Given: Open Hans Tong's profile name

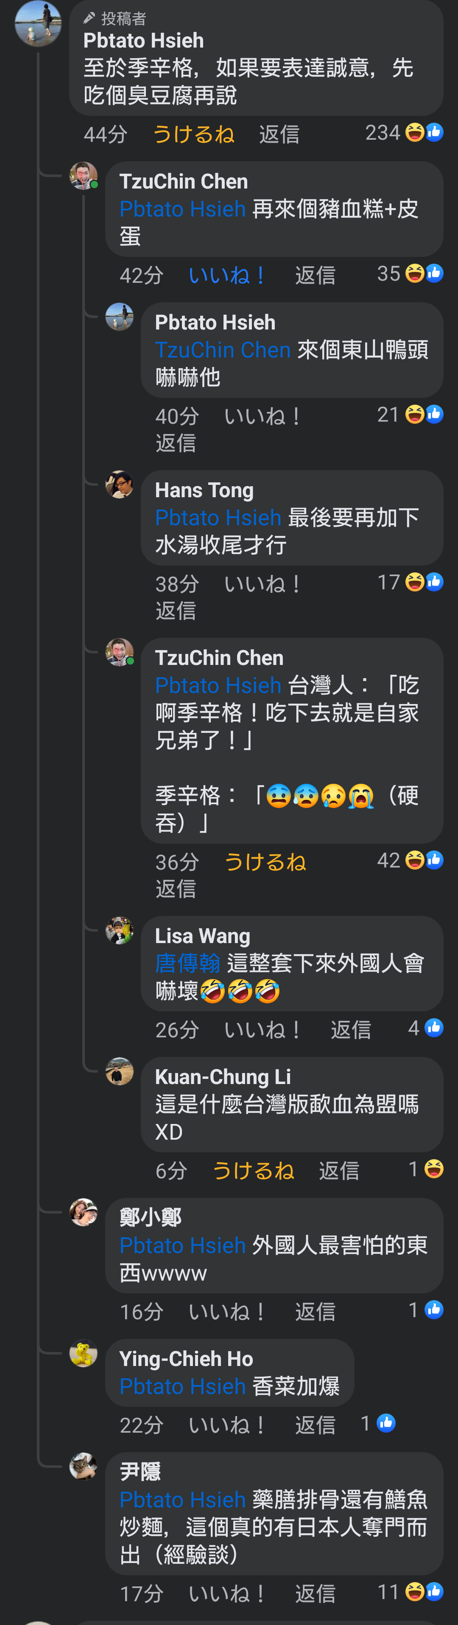Looking at the screenshot, I should pyautogui.click(x=204, y=490).
